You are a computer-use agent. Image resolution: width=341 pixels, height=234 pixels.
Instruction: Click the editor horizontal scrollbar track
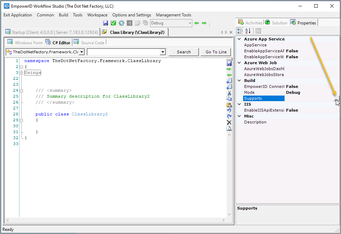tap(115, 220)
